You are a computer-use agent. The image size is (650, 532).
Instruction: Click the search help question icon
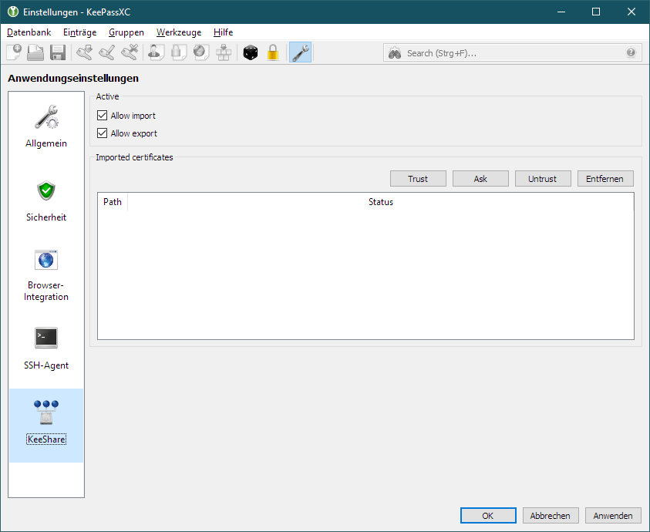pos(631,52)
